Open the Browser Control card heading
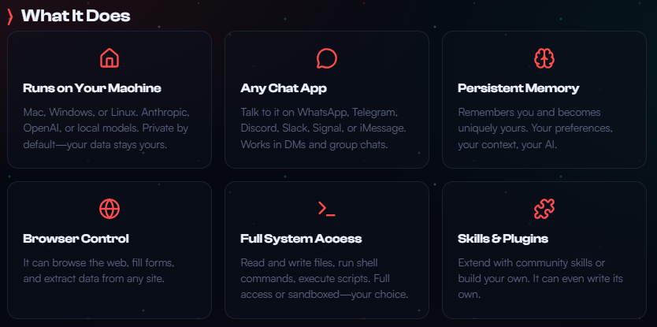This screenshot has height=327, width=657. tap(76, 239)
